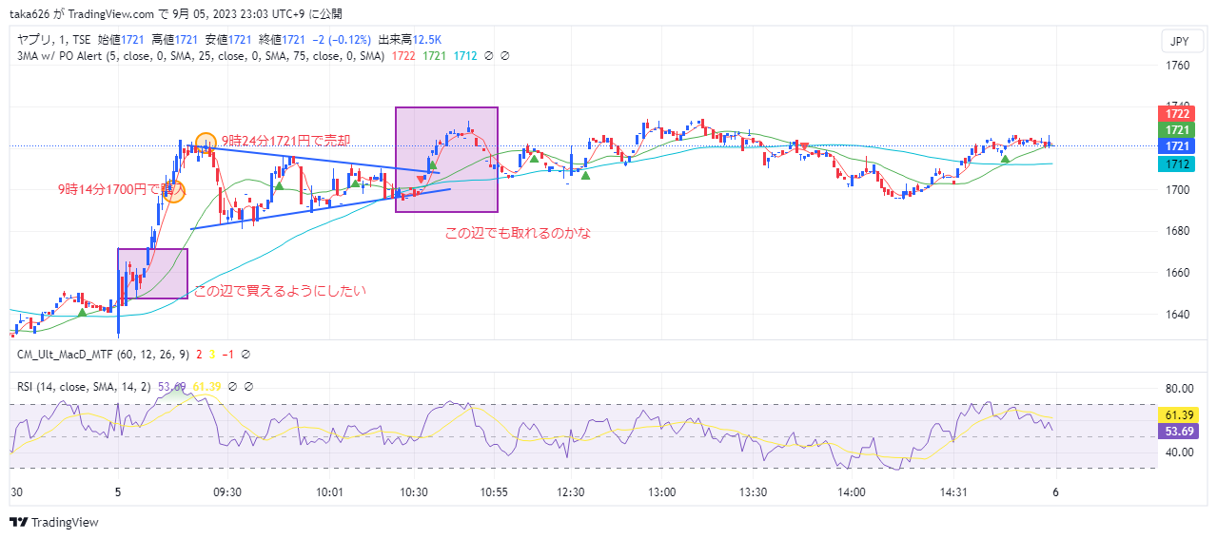This screenshot has height=539, width=1217.
Task: Click the red 1722 price label on the axis
Action: point(1177,113)
